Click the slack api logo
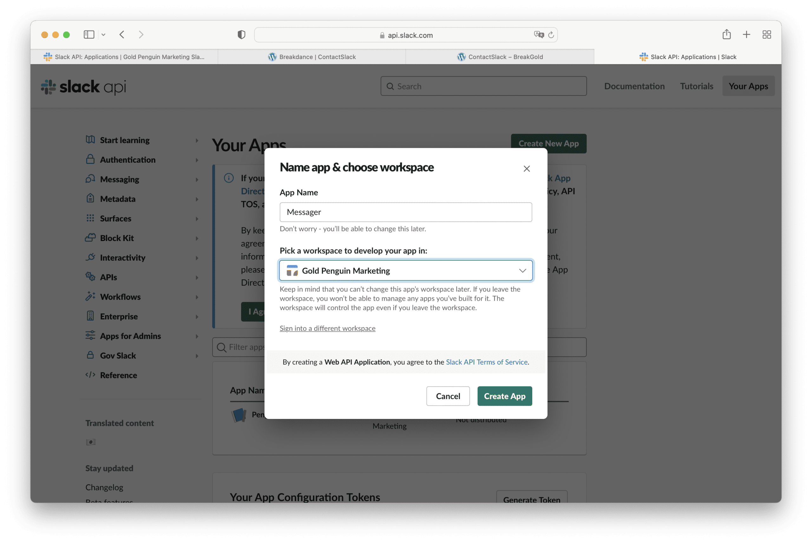The width and height of the screenshot is (812, 543). pyautogui.click(x=83, y=87)
